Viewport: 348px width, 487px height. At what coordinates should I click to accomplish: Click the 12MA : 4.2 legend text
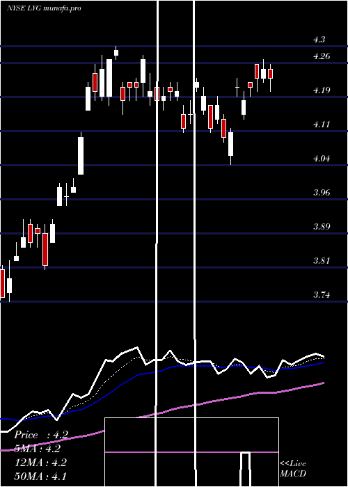tap(41, 463)
